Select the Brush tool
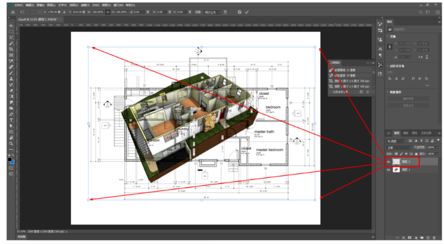Viewport: 444px width, 244px height. coord(11,73)
